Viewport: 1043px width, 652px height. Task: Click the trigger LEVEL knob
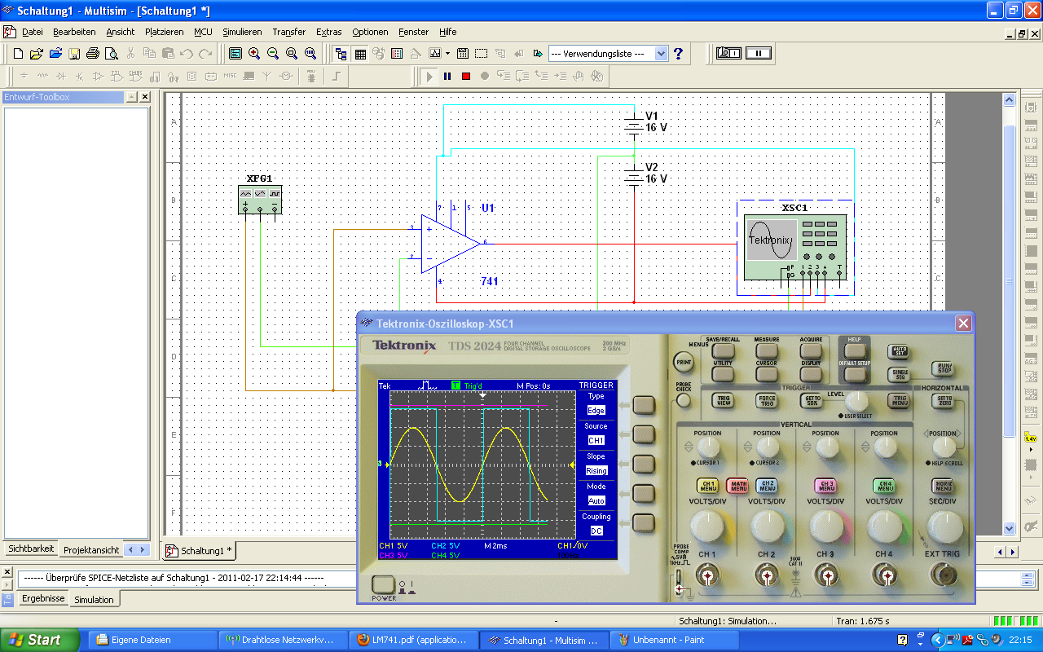[856, 400]
